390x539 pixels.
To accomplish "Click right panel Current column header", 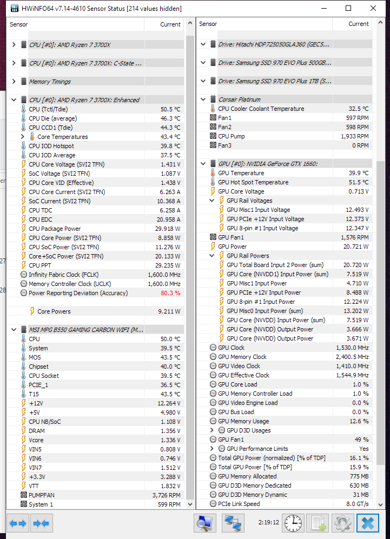I will tap(353, 24).
